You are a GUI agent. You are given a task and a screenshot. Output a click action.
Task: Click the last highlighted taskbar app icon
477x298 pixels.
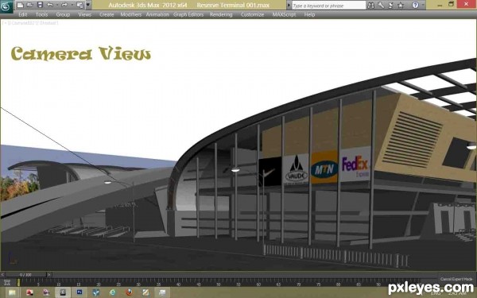coord(162,292)
